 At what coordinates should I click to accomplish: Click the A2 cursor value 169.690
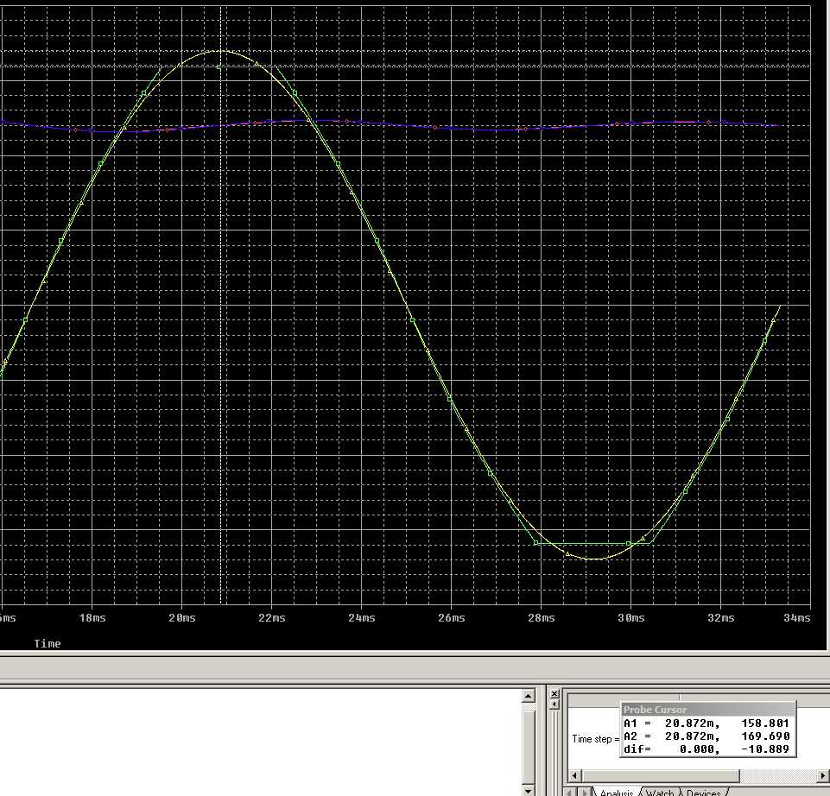coord(765,736)
